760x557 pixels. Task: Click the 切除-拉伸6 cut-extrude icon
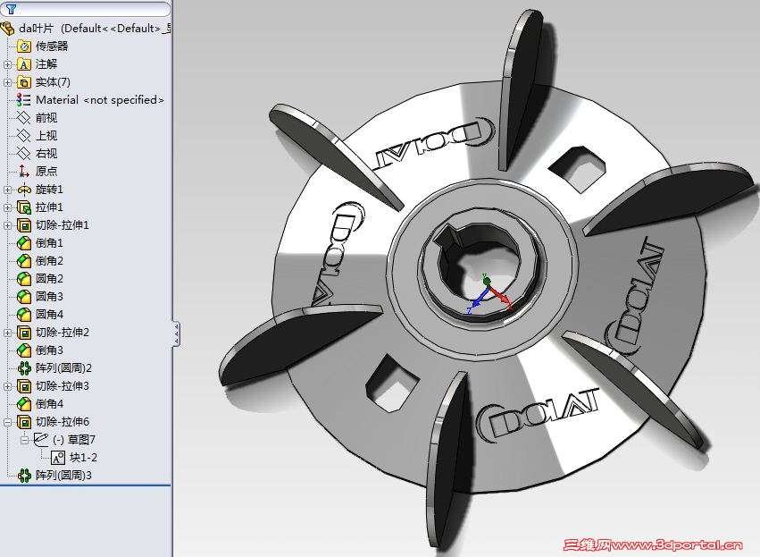click(24, 422)
